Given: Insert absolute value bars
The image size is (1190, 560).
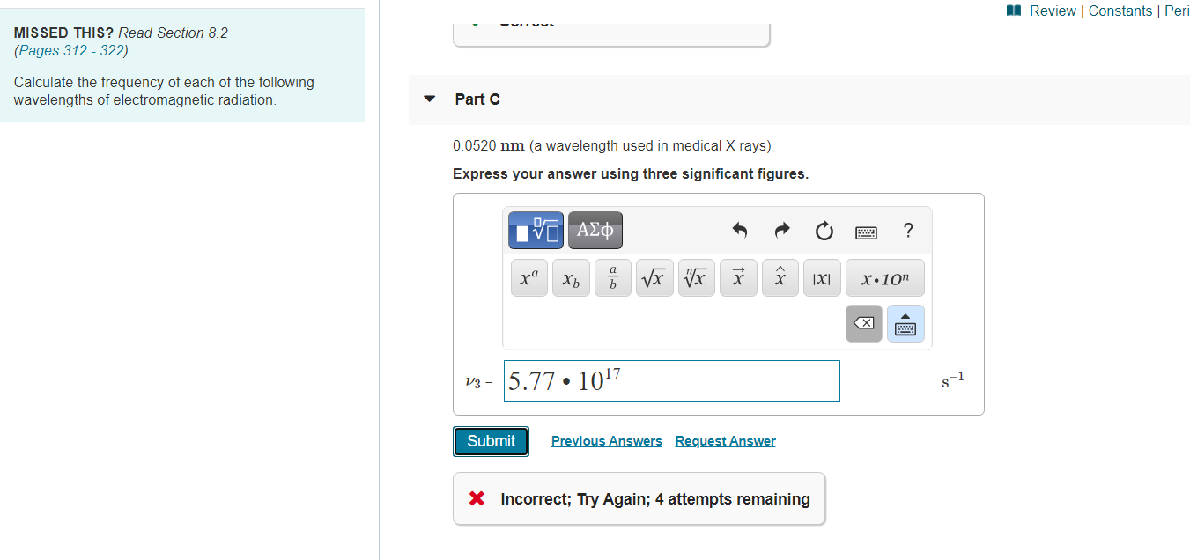Looking at the screenshot, I should [822, 277].
